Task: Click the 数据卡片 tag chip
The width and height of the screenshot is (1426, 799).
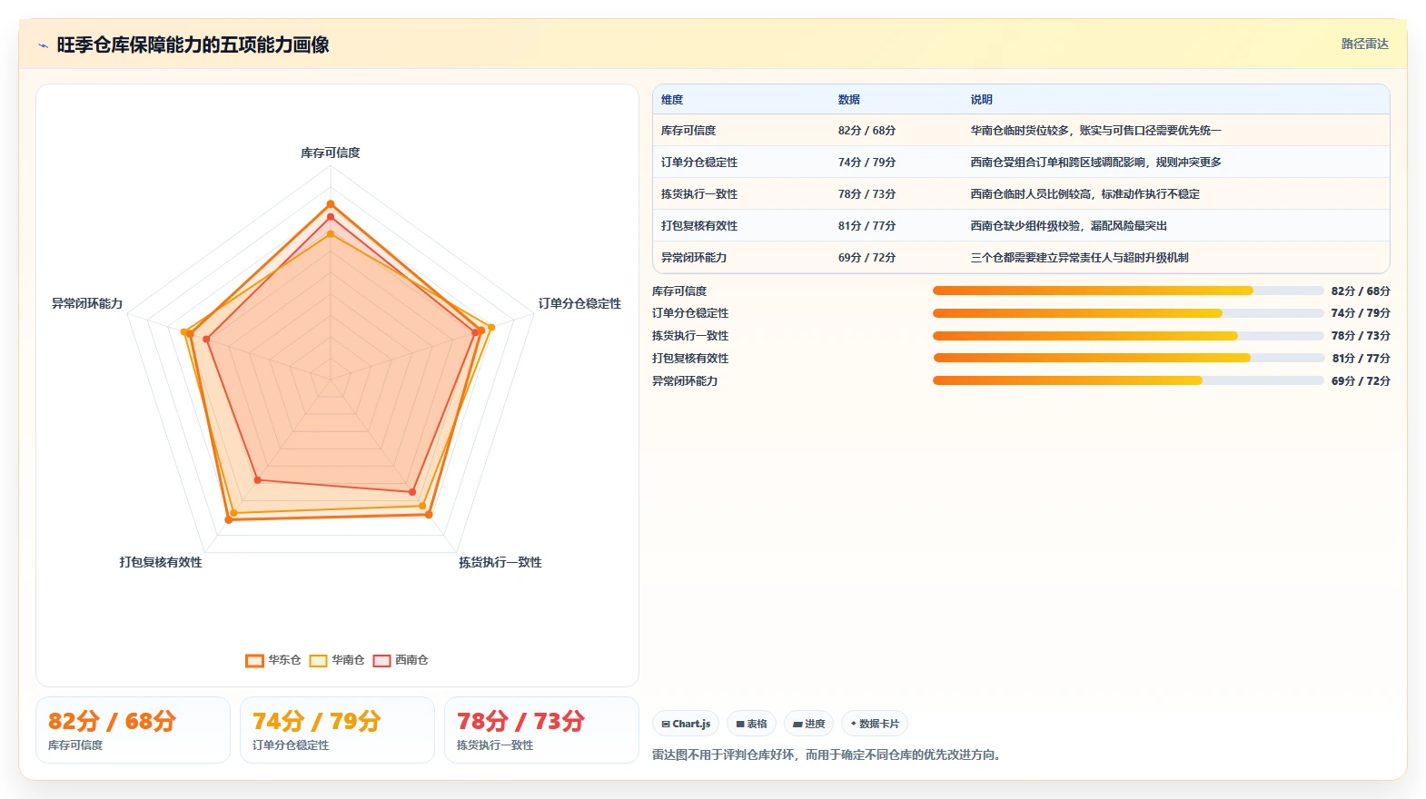Action: [875, 724]
